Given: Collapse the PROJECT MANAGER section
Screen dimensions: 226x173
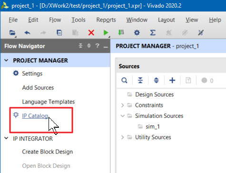Looking at the screenshot, I should pyautogui.click(x=6, y=61).
